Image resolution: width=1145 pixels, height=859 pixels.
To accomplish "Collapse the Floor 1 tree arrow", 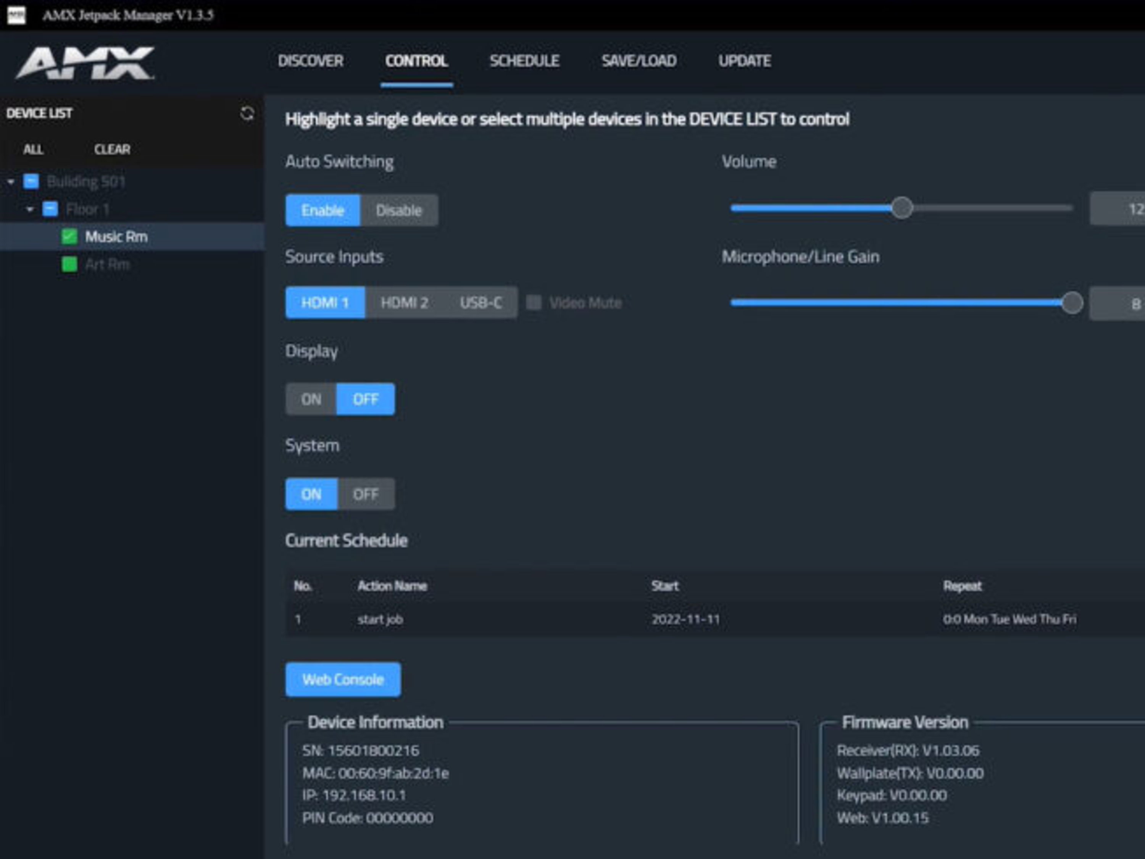I will (30, 209).
